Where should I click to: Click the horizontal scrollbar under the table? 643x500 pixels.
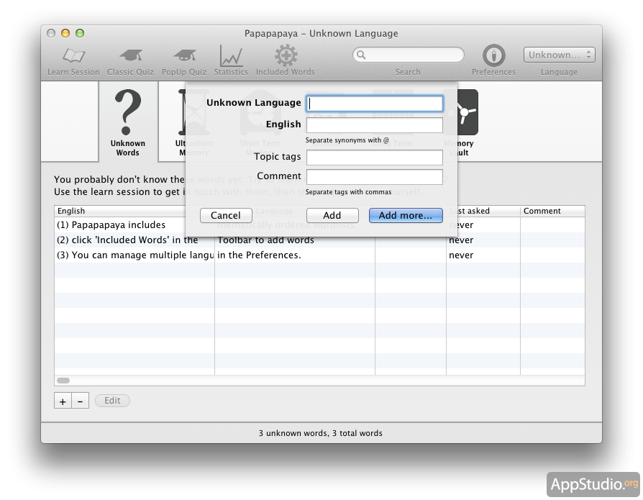click(x=63, y=380)
